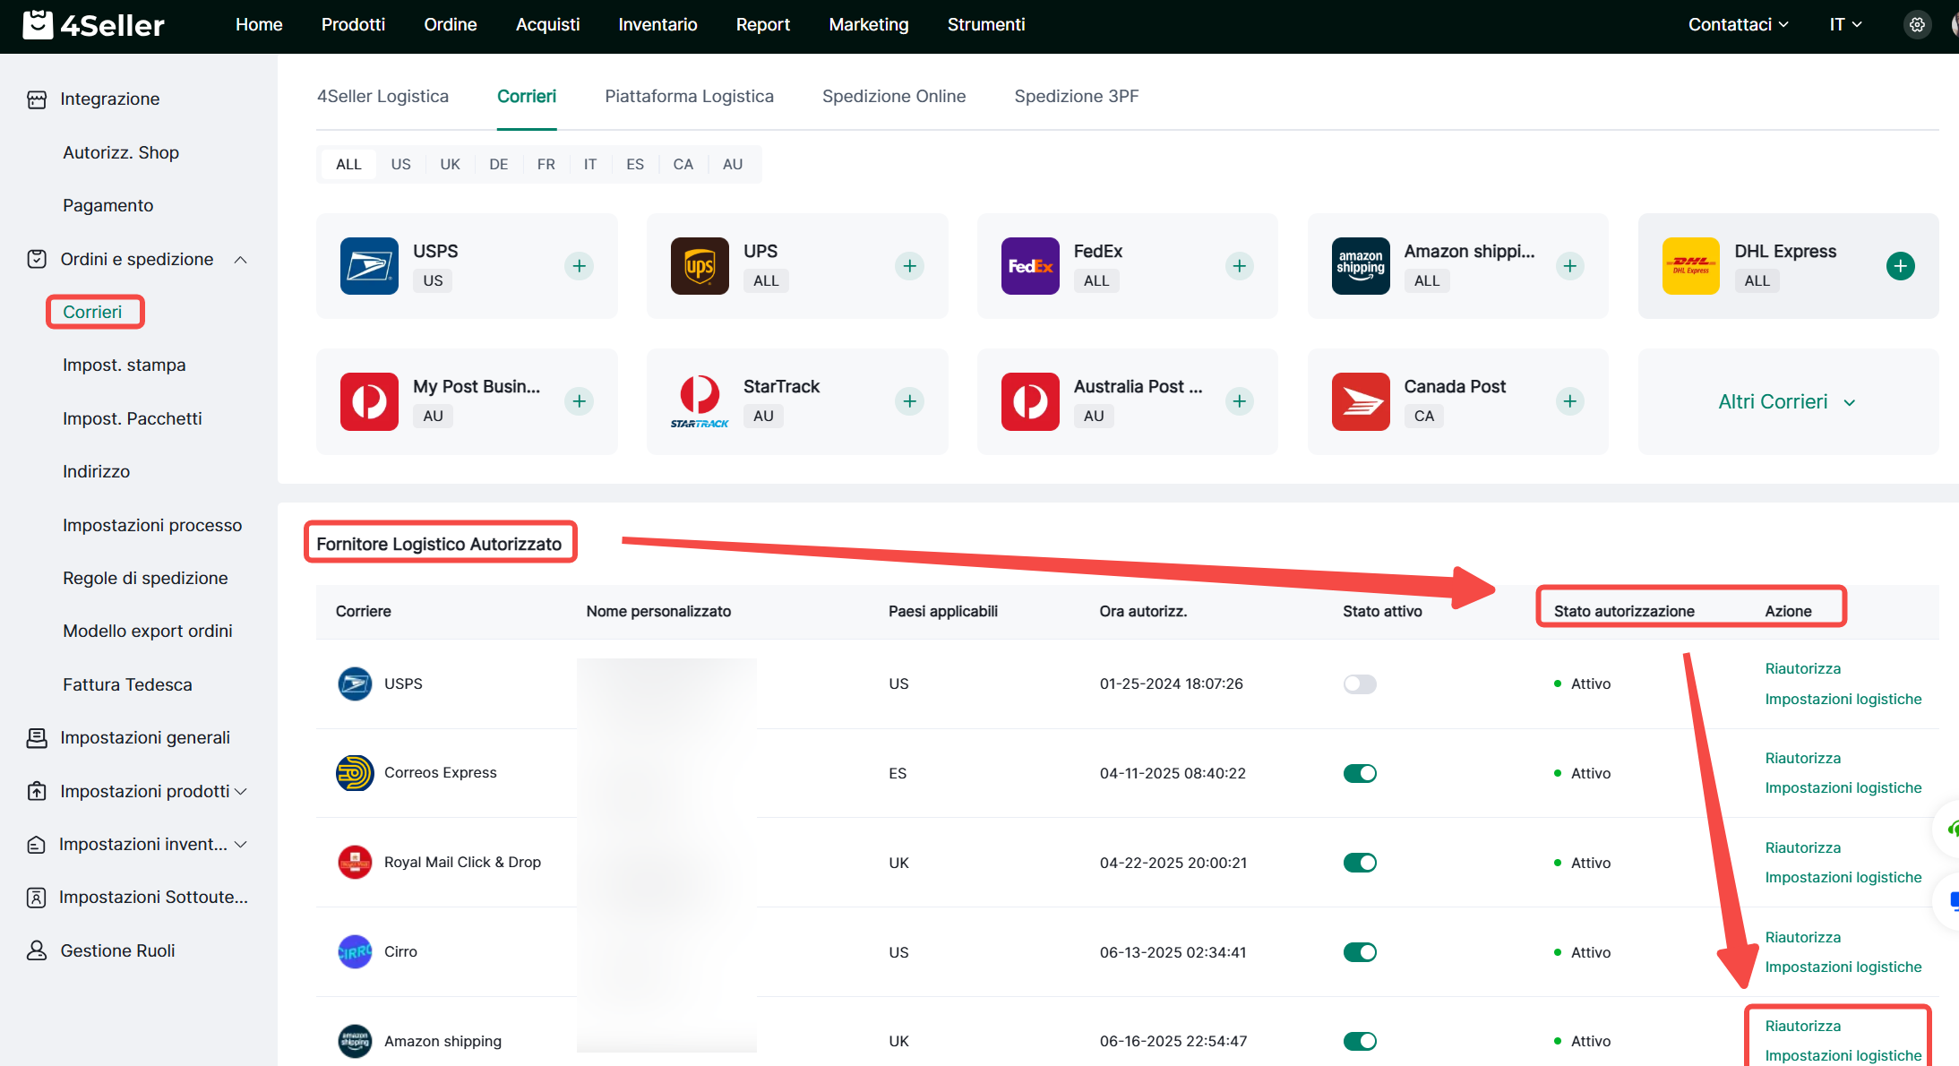
Task: Filter carriers by DE country
Action: click(x=498, y=164)
